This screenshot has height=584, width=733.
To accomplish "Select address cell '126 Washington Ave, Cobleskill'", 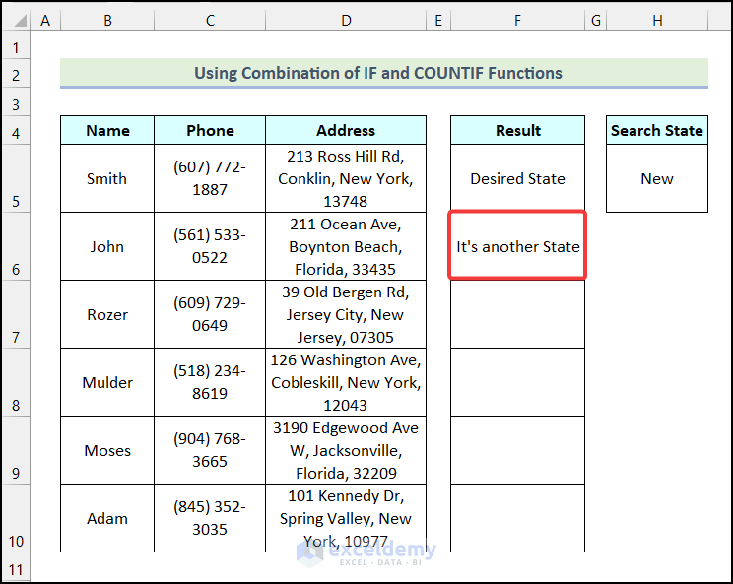I will [x=346, y=382].
